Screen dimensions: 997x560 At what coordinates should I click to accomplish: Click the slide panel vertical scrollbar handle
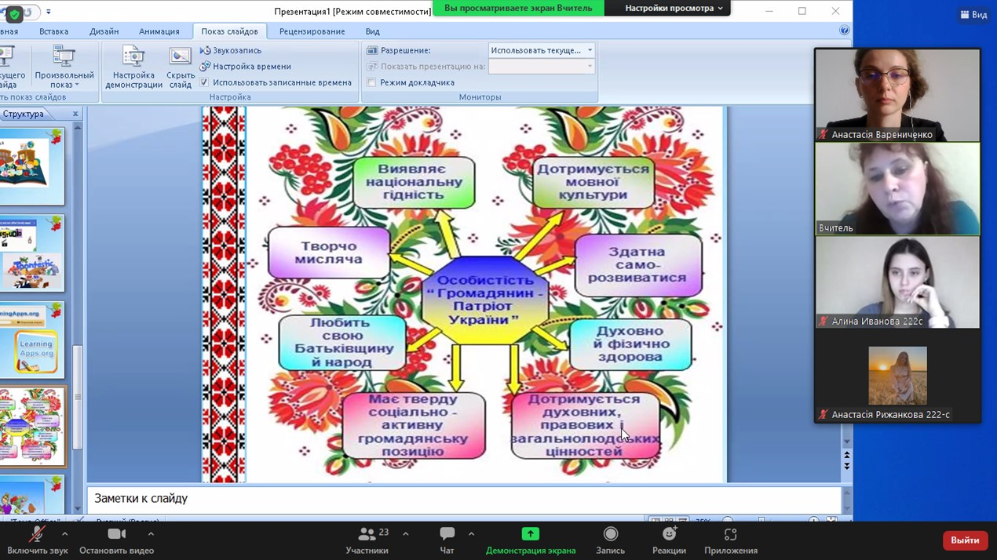pyautogui.click(x=78, y=396)
